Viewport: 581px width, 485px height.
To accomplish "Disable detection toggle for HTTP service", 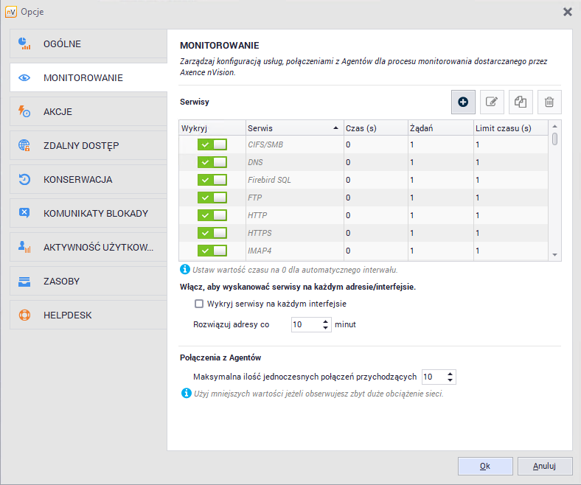I will (212, 215).
